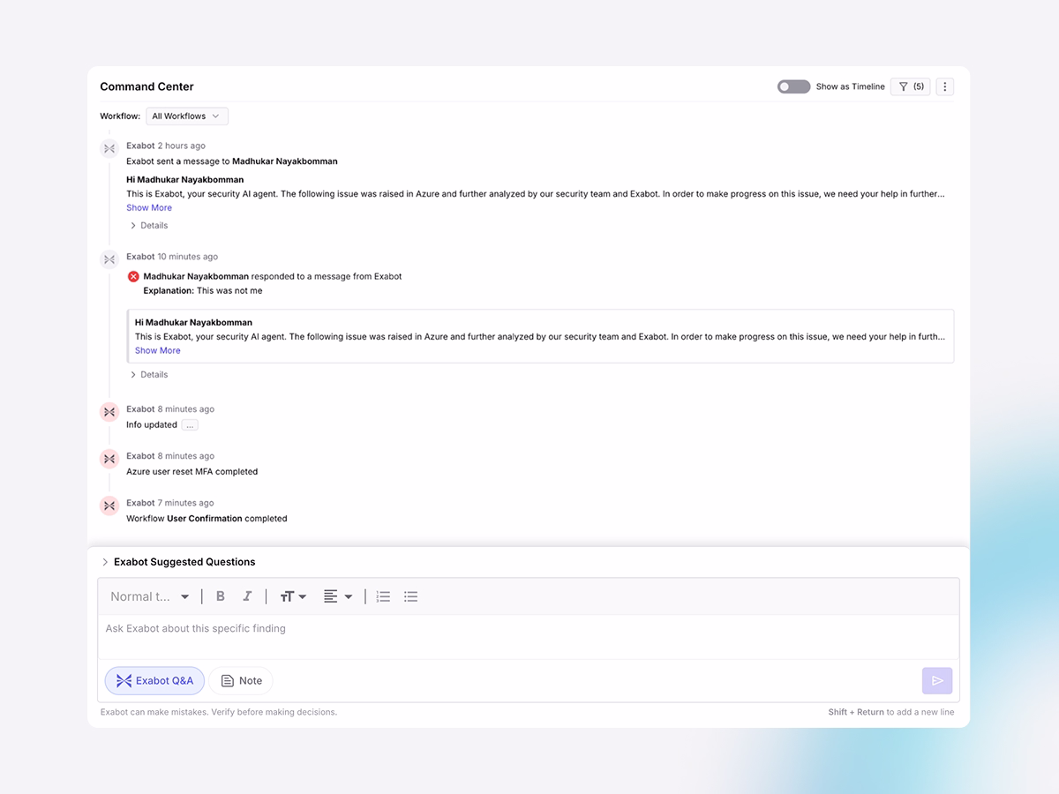The width and height of the screenshot is (1059, 794).
Task: Click the 'Exabot 2 hours ago' entry header
Action: (166, 146)
